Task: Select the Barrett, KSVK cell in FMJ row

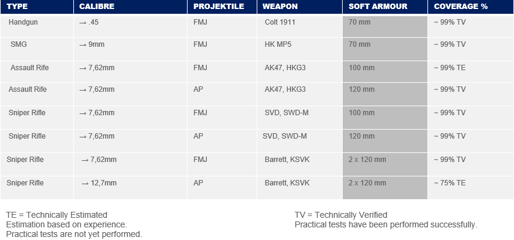Action: point(299,164)
